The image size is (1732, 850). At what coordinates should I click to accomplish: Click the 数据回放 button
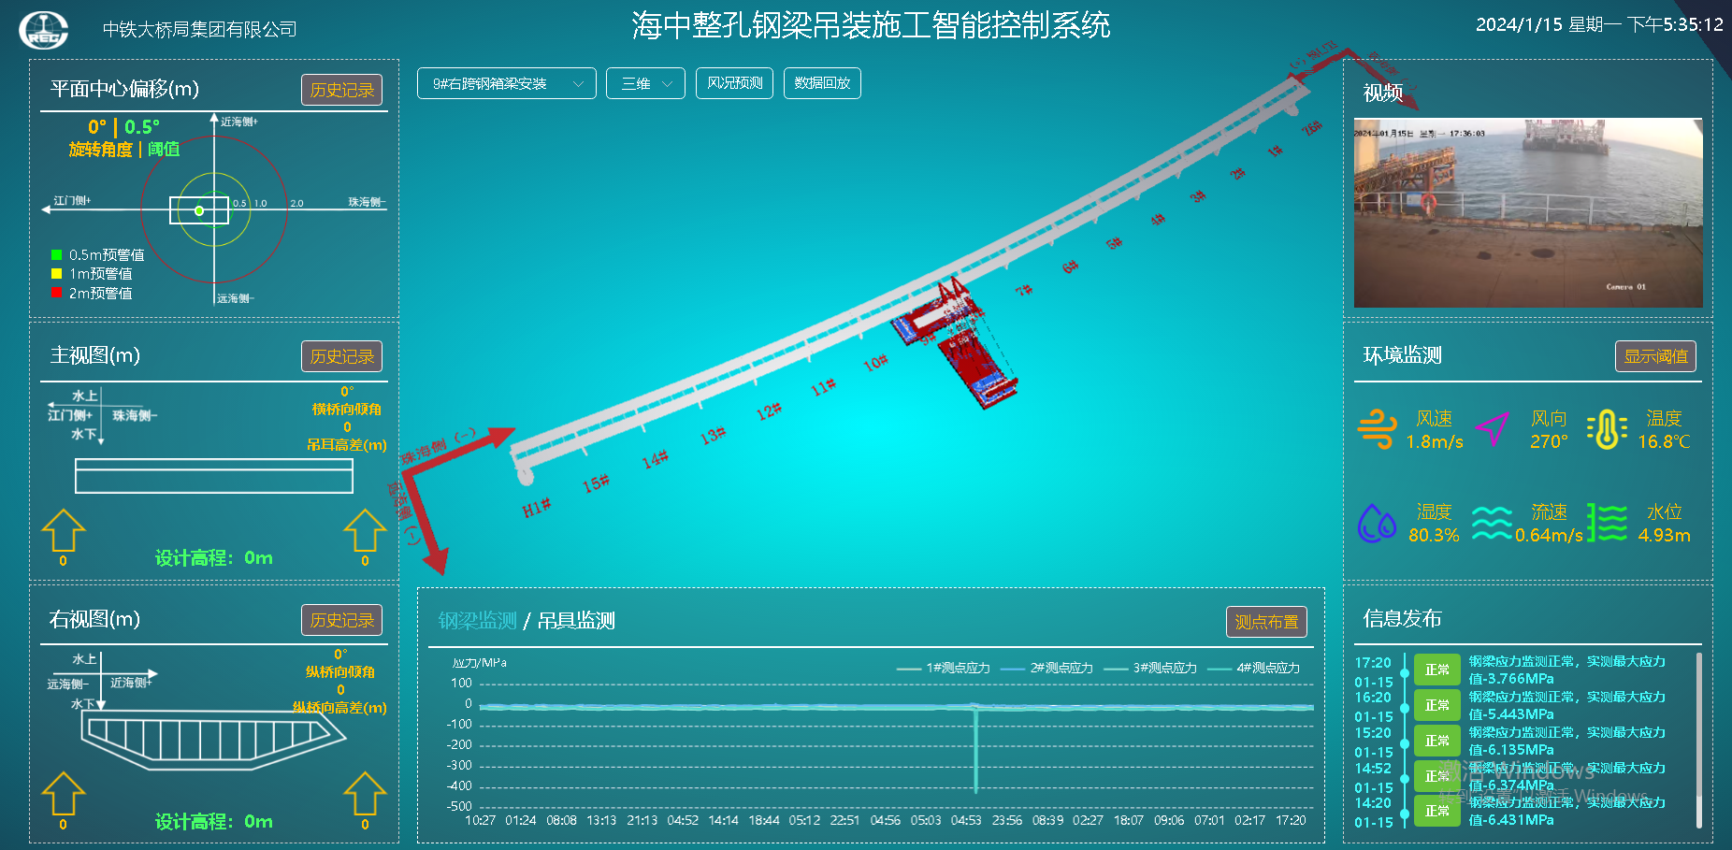click(x=822, y=83)
